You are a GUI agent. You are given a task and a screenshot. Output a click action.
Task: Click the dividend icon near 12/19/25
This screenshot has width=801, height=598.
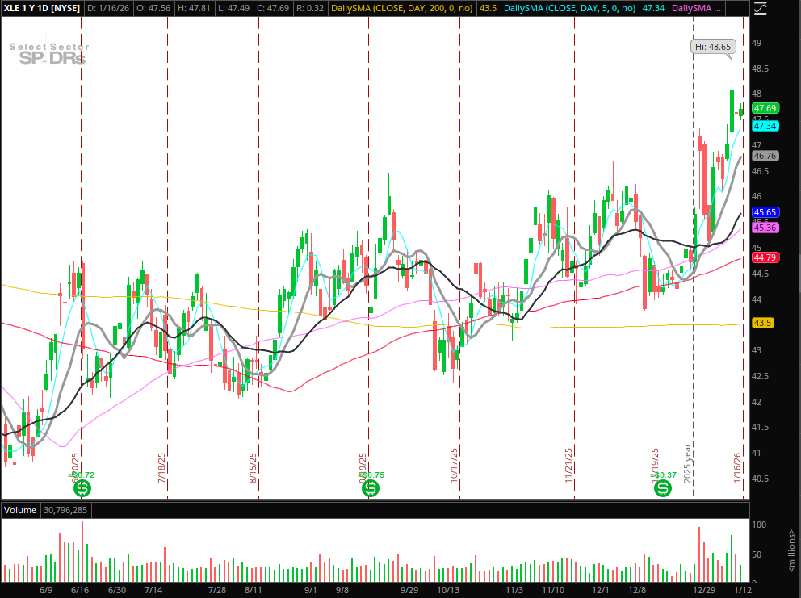pyautogui.click(x=662, y=488)
